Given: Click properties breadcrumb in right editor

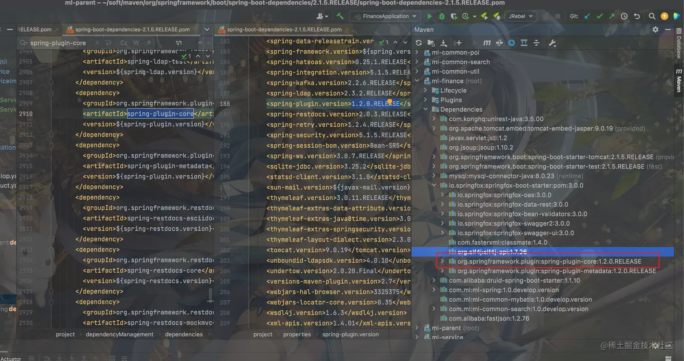Looking at the screenshot, I should (x=297, y=334).
